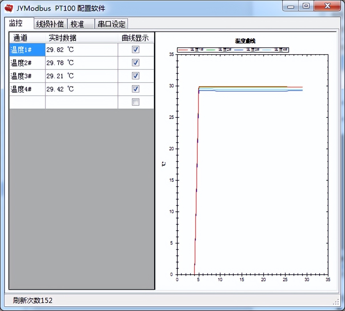
Task: Go to the 串口设定 tab
Action: click(111, 24)
